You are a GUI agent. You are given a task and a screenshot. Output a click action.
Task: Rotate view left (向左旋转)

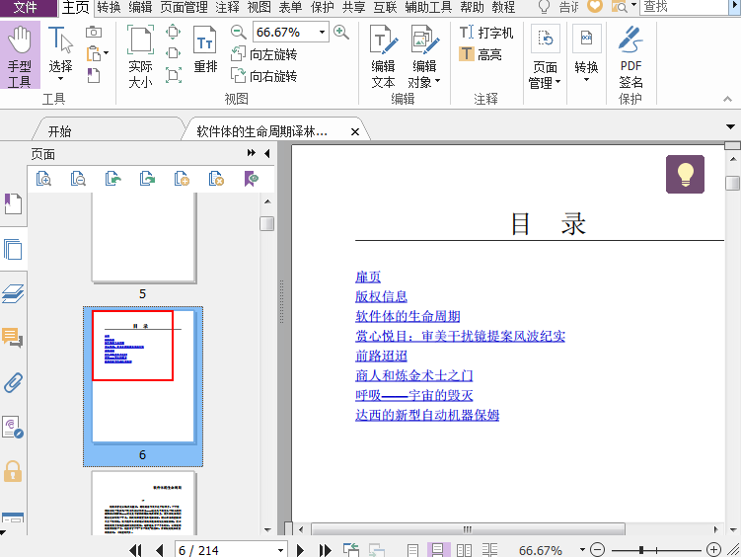tap(263, 54)
